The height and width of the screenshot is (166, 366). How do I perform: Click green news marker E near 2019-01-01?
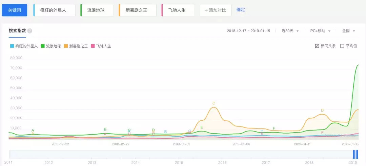click(x=202, y=127)
